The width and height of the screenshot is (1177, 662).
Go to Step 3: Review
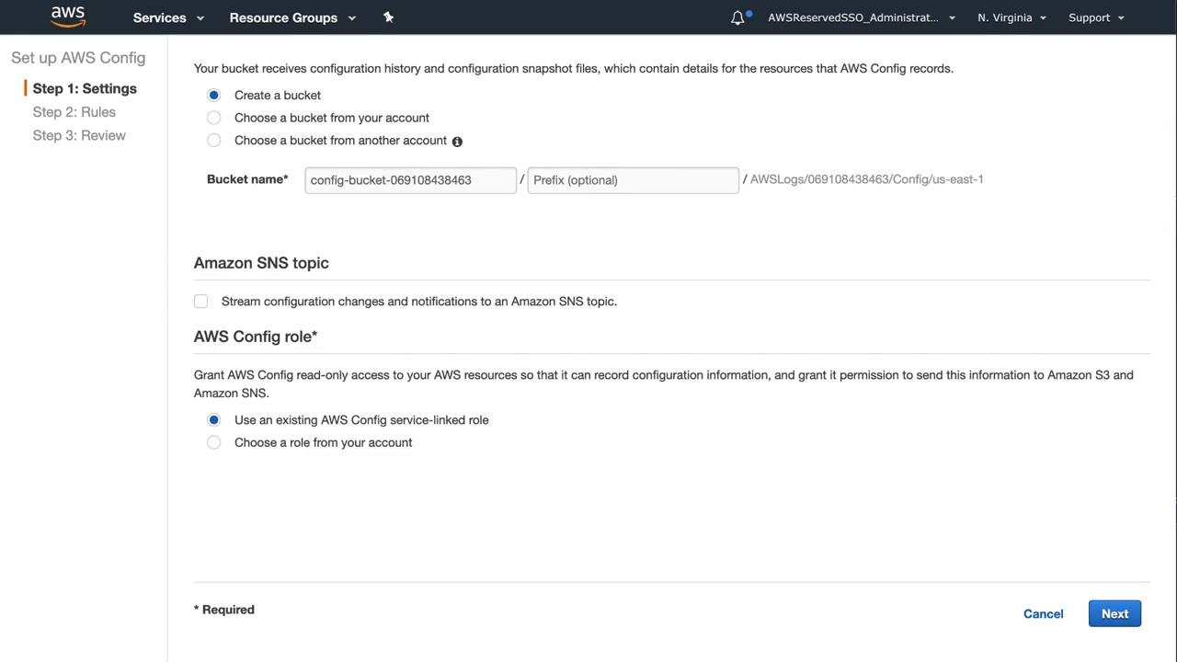79,135
